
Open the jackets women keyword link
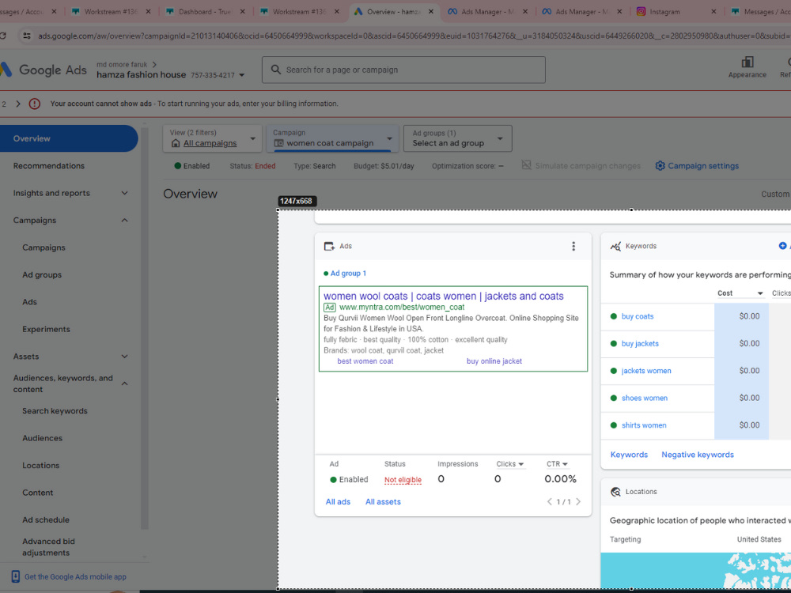point(646,371)
